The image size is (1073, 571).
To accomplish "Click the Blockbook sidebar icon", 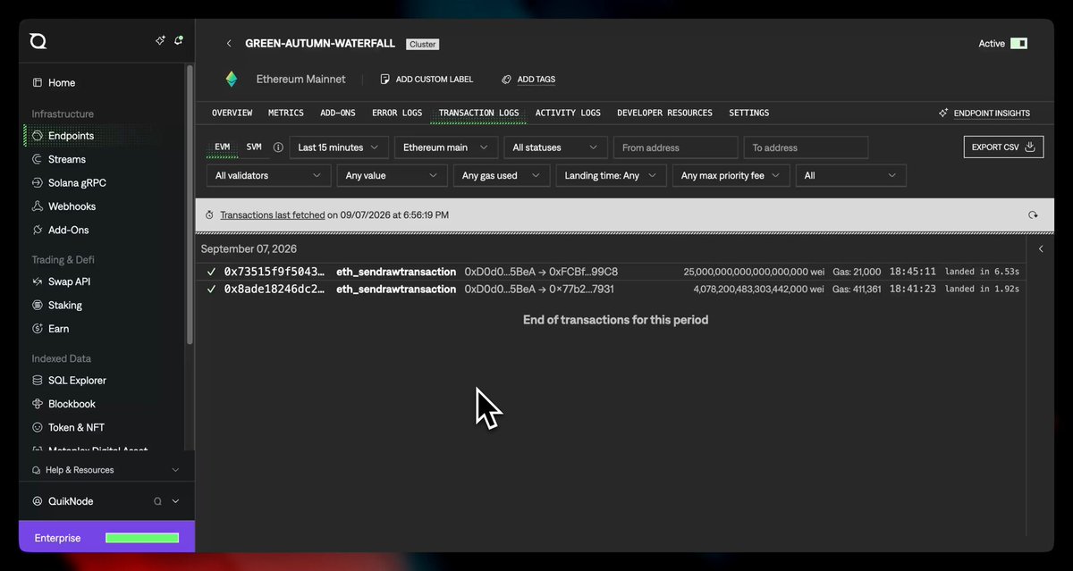I will [x=38, y=404].
